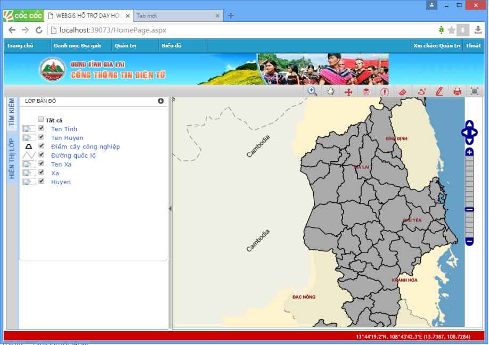Uncheck the Huyen layer checkbox
The height and width of the screenshot is (345, 489).
[x=41, y=181]
